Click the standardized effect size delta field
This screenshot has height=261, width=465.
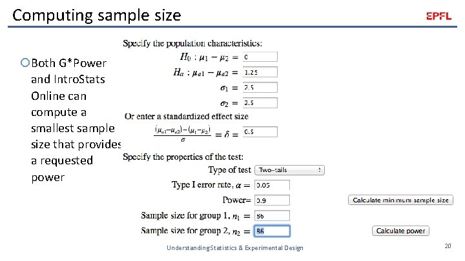[x=260, y=131]
